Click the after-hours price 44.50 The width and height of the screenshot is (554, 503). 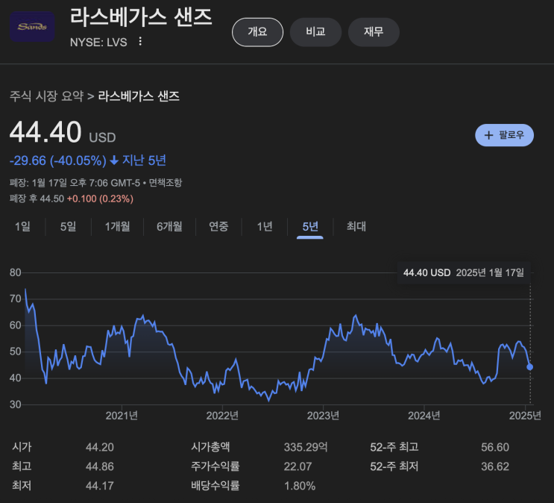[x=52, y=199]
